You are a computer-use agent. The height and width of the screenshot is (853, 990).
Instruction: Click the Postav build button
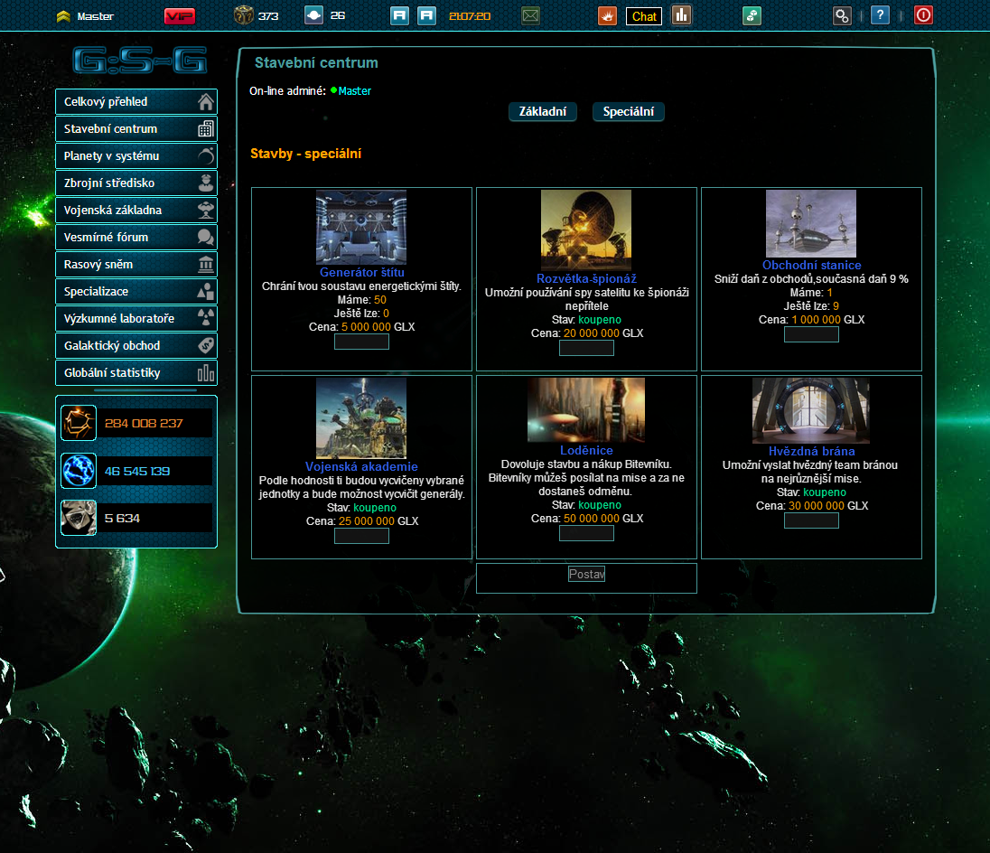[x=586, y=574]
